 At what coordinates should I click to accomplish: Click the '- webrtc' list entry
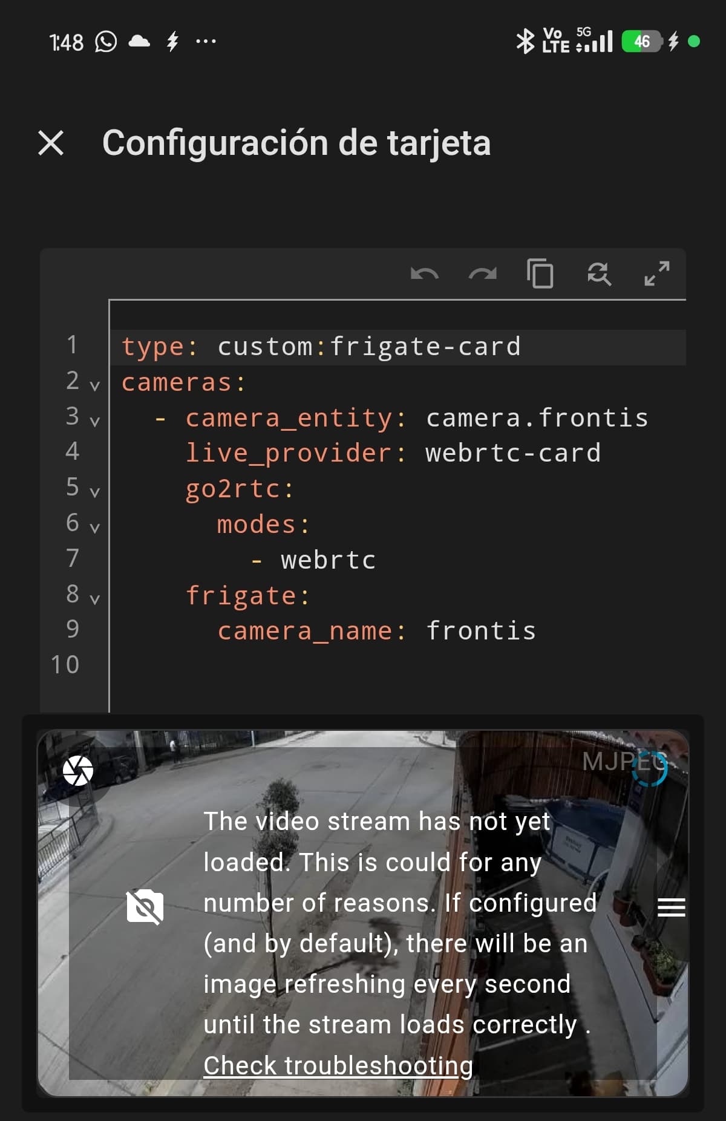coord(313,560)
